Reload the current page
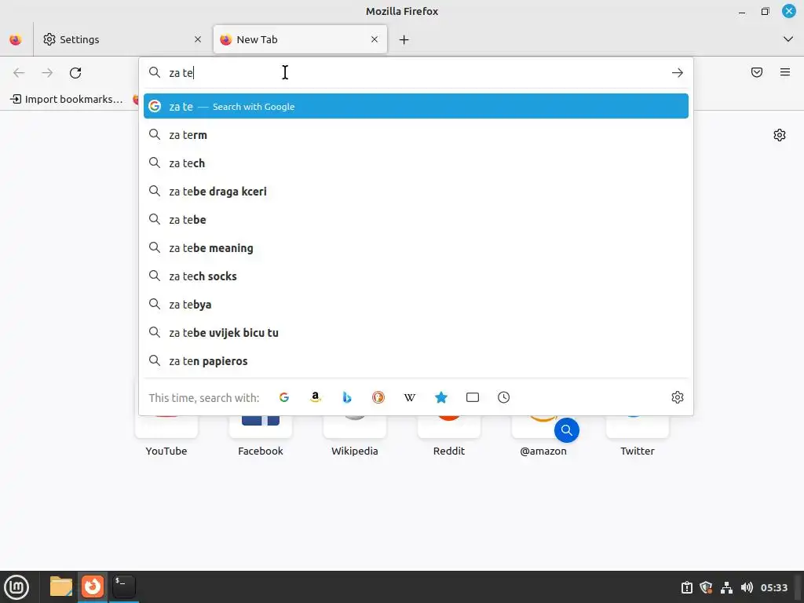 tap(75, 73)
